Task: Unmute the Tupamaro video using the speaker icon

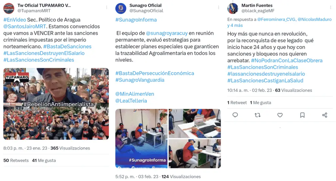Action: [x=102, y=134]
